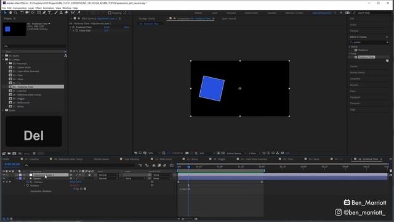394x222 pixels.
Task: Select the Pen tool
Action: pos(44,12)
